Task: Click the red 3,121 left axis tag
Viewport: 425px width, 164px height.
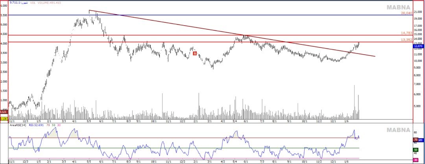Action: click(x=4, y=111)
